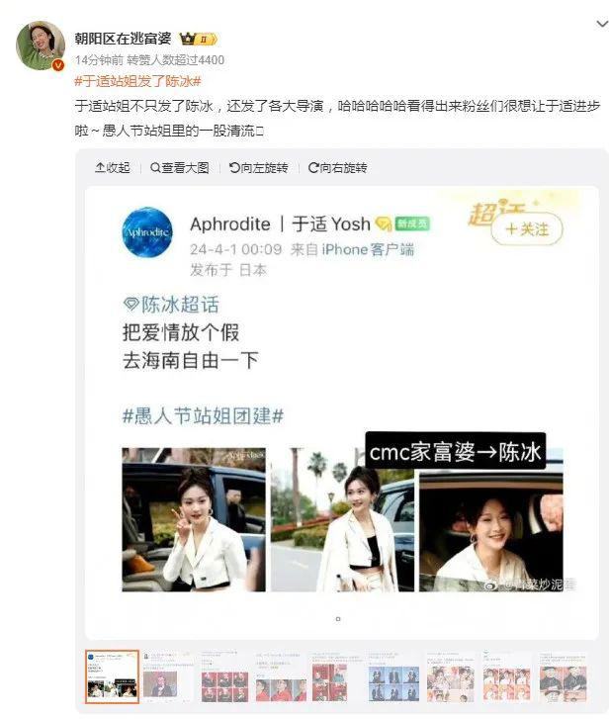The height and width of the screenshot is (719, 610).
Task: Collapse the image viewer with 收起
Action: (113, 168)
